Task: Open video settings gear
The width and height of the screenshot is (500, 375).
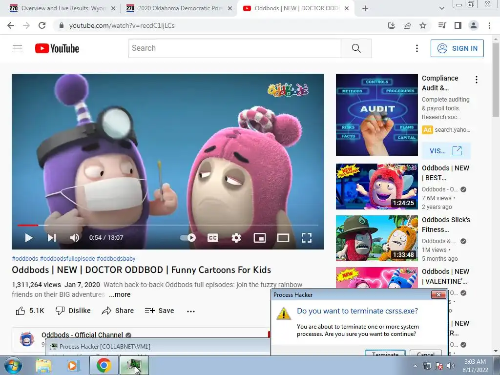Action: [x=236, y=238]
